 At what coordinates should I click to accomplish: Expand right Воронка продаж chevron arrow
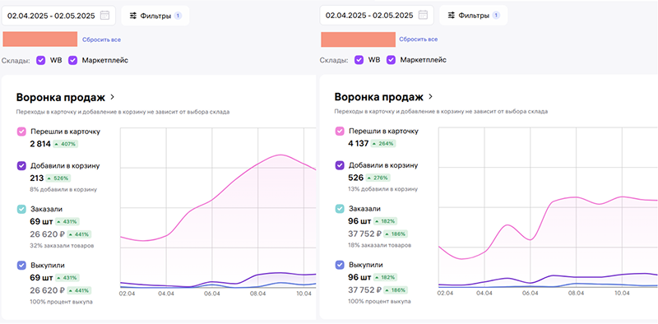[x=430, y=97]
